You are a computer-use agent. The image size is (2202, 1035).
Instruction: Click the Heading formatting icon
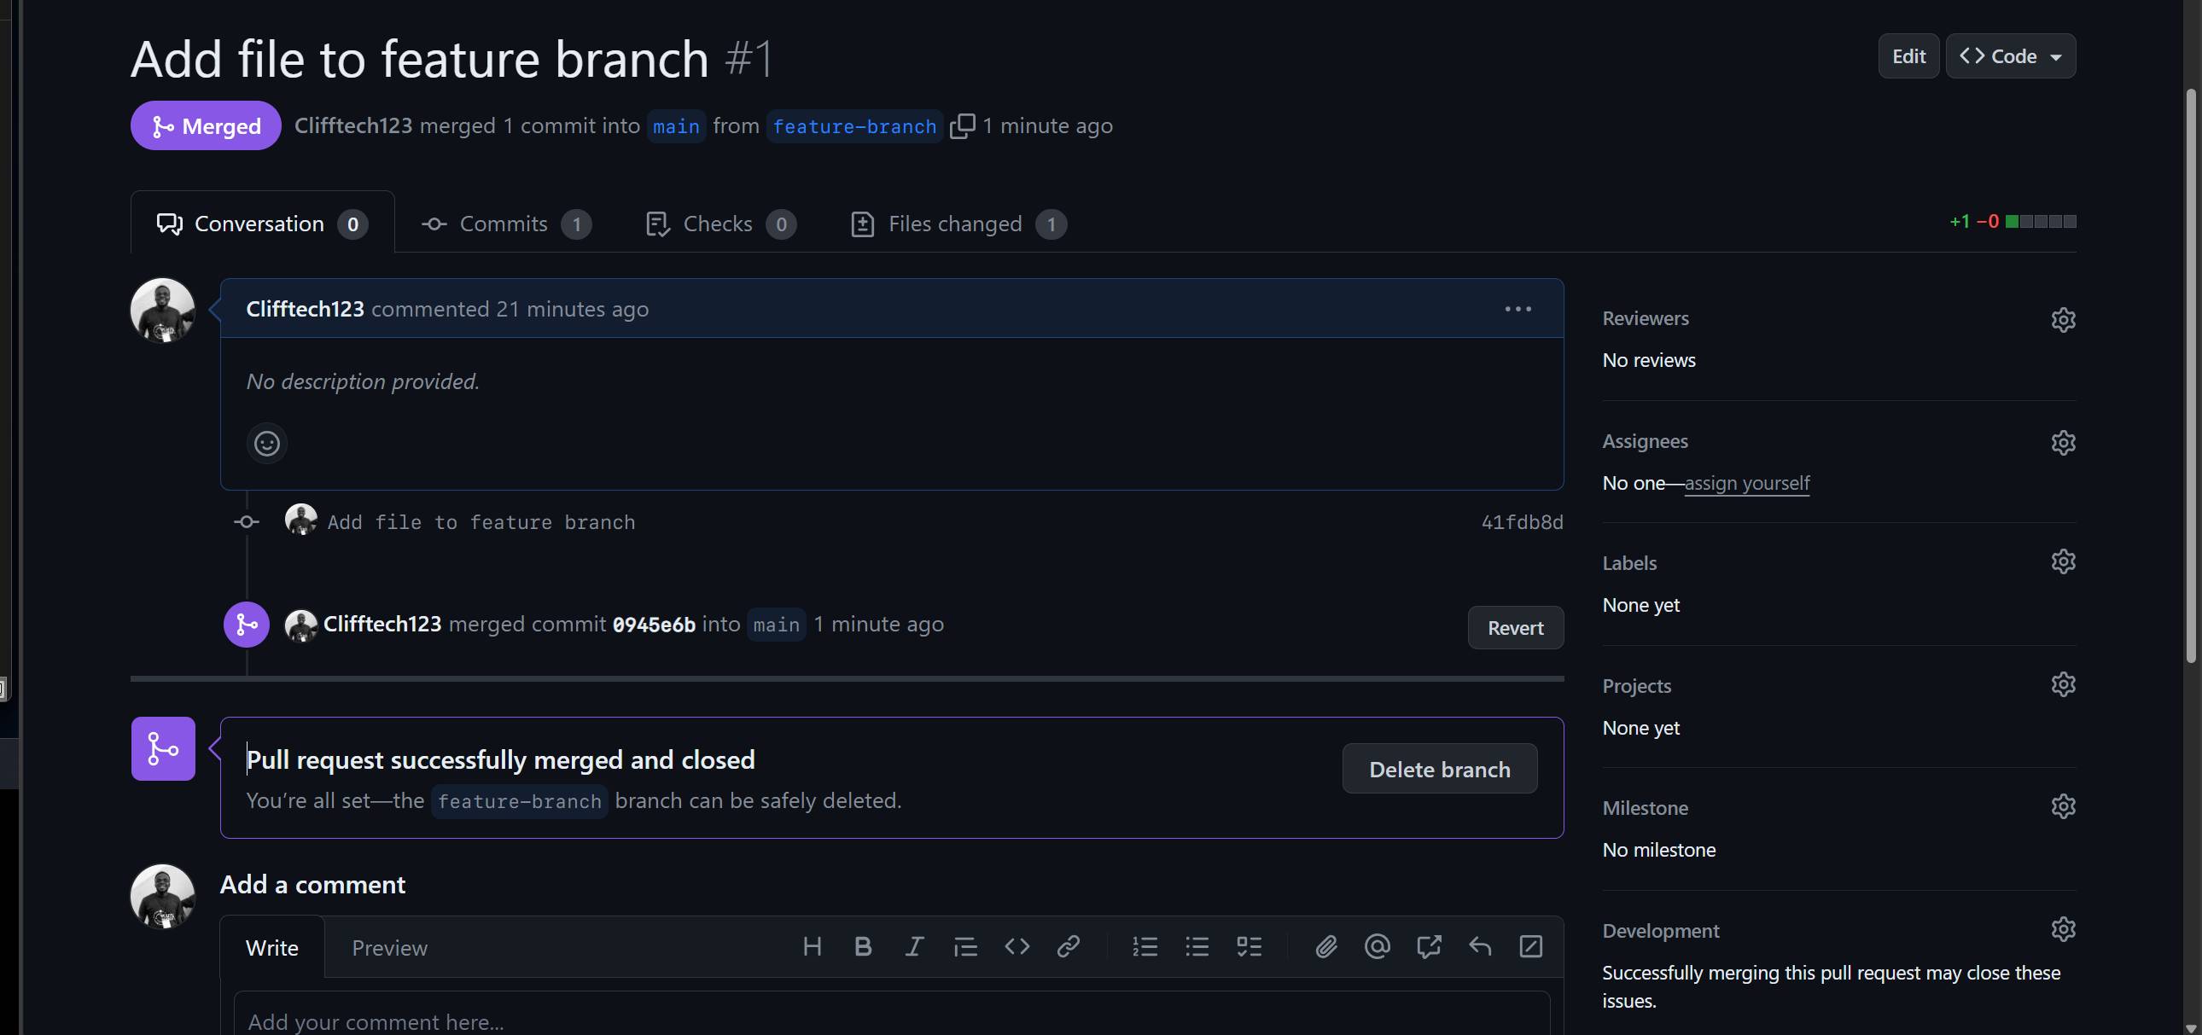812,946
